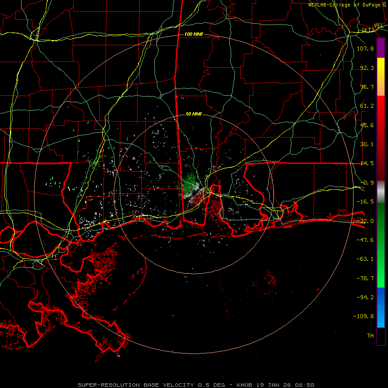Viewport: 388px width, 388px height.
Task: Click the offshore red echo cluster in the Gulf
Action: click(272, 279)
